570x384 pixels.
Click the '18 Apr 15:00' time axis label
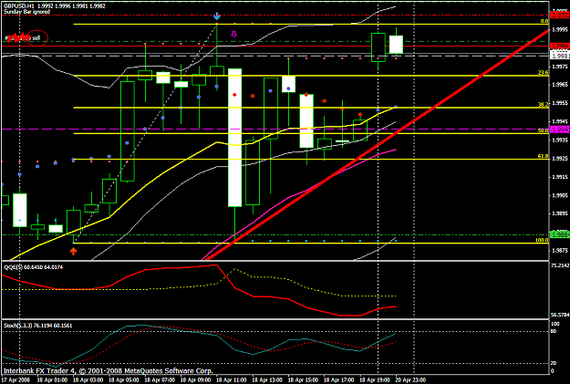(303, 380)
